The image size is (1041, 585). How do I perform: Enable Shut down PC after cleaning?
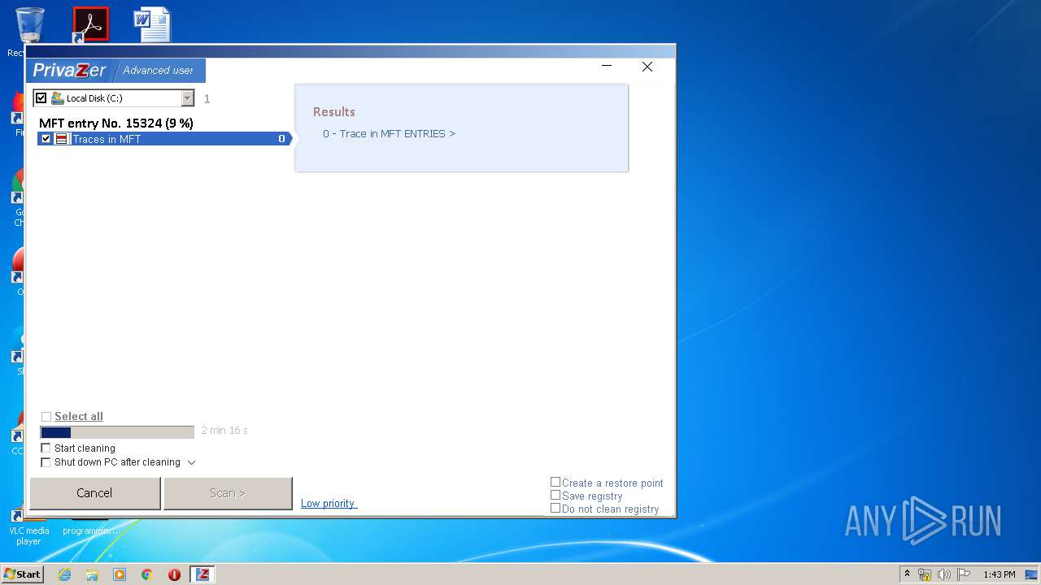click(46, 462)
